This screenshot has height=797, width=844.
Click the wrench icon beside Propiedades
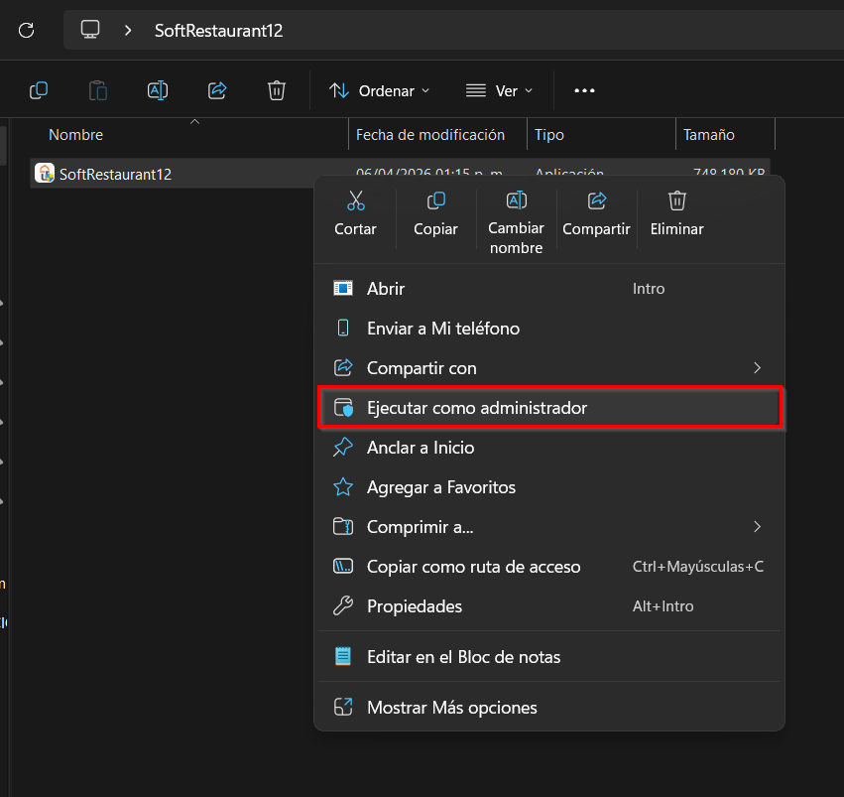click(343, 605)
